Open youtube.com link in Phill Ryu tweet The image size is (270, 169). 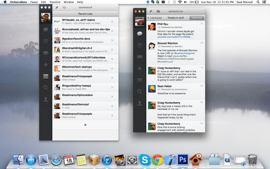(x=175, y=37)
